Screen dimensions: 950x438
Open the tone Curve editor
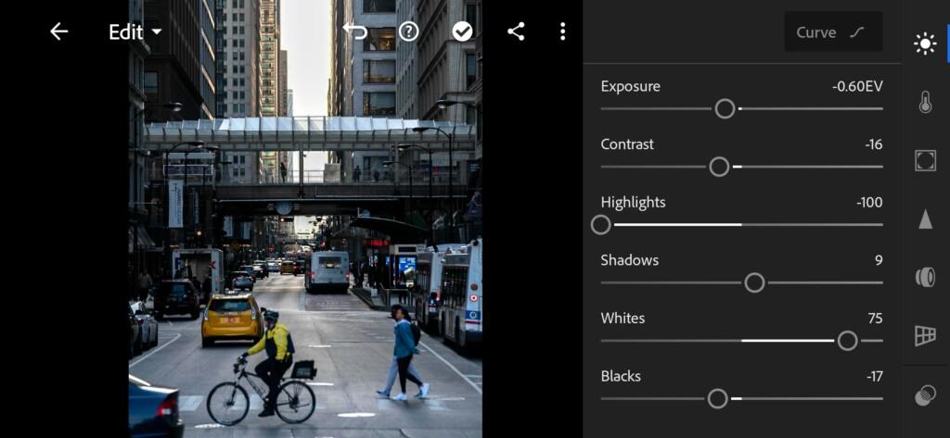click(x=833, y=31)
